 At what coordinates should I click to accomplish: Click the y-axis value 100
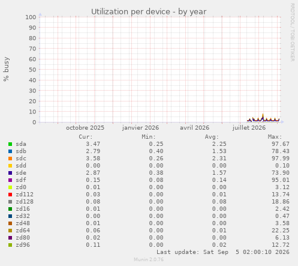[31, 17]
